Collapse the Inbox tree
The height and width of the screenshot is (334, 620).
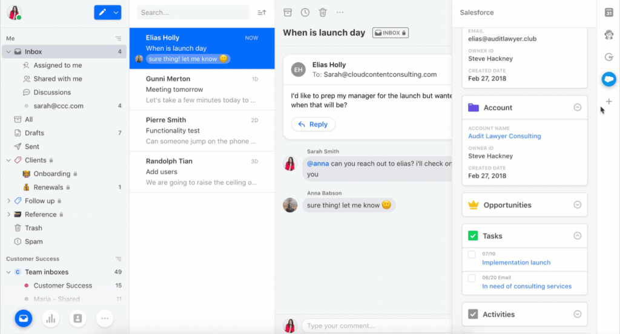[x=8, y=52]
